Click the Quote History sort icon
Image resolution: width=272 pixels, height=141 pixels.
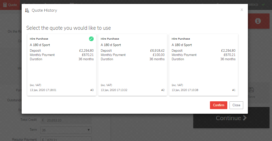(27, 10)
